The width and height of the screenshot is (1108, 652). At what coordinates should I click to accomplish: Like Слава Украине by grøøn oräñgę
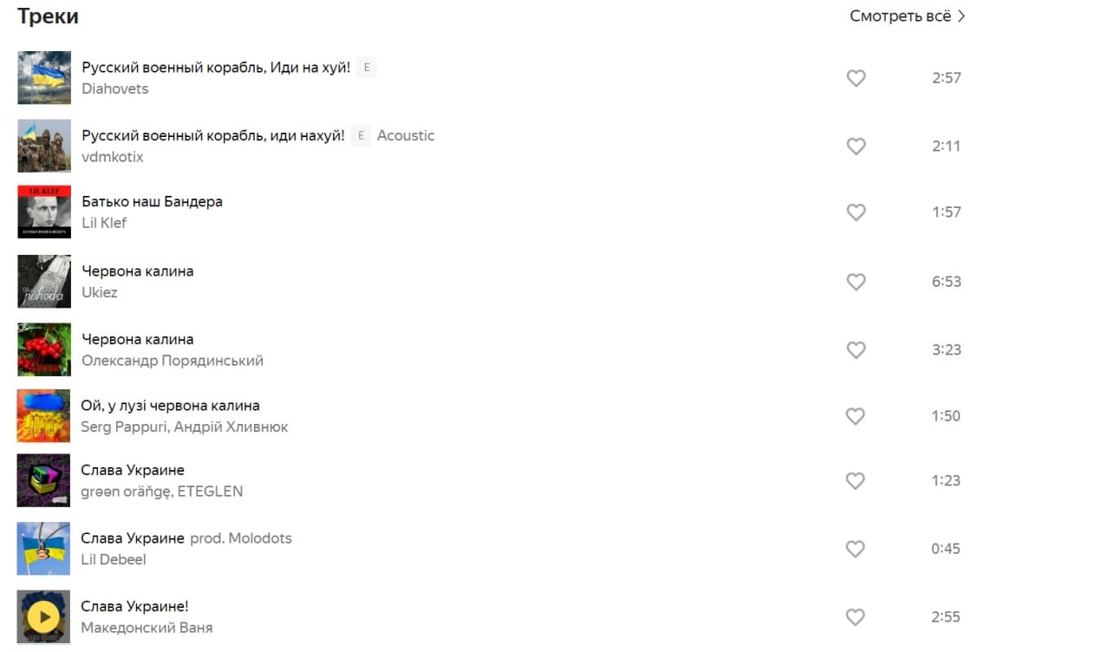coord(855,481)
